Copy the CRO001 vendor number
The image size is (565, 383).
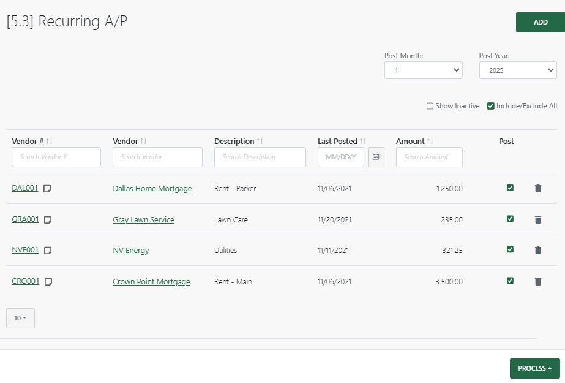tap(48, 282)
